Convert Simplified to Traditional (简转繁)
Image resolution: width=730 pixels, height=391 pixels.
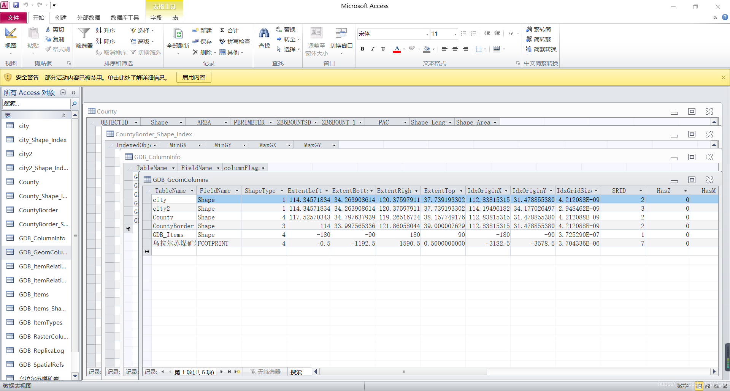[538, 39]
